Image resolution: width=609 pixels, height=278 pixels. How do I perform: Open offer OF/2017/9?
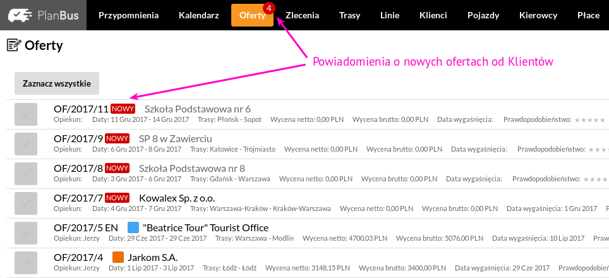tap(78, 138)
